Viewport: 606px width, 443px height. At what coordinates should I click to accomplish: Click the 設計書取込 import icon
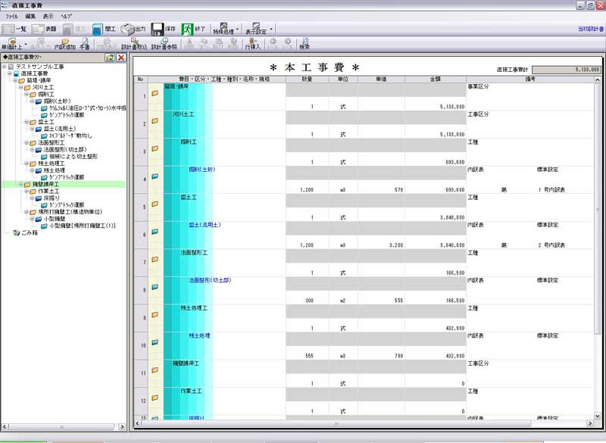point(134,43)
